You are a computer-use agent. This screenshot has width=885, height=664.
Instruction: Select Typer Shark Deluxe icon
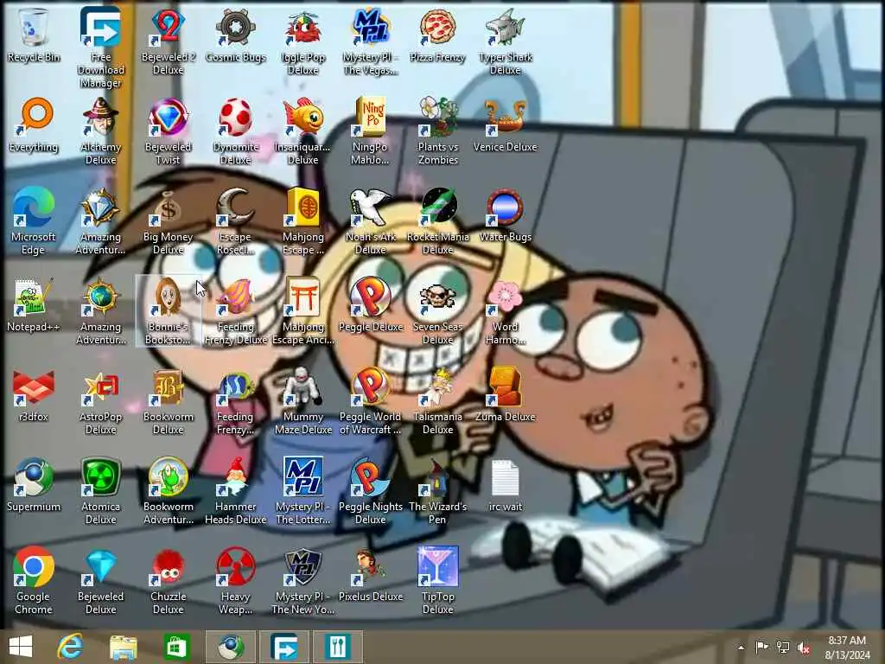click(505, 41)
